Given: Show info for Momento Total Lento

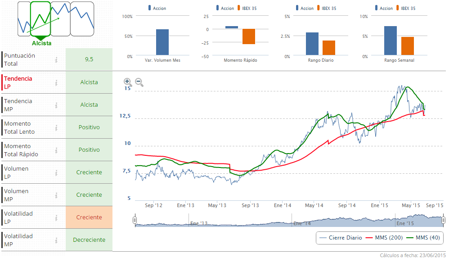Looking at the screenshot, I should 56,127.
